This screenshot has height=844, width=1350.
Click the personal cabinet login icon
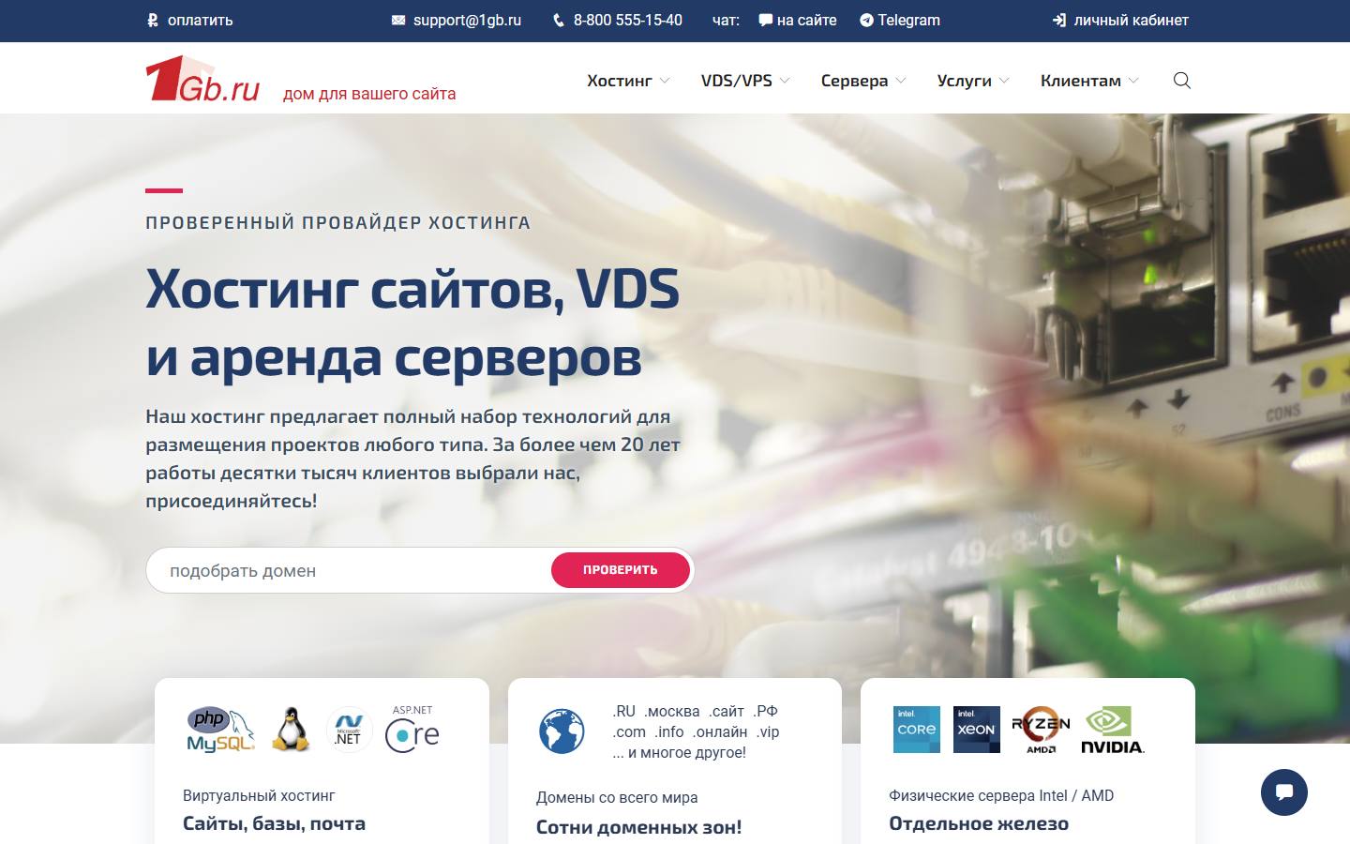point(1059,20)
